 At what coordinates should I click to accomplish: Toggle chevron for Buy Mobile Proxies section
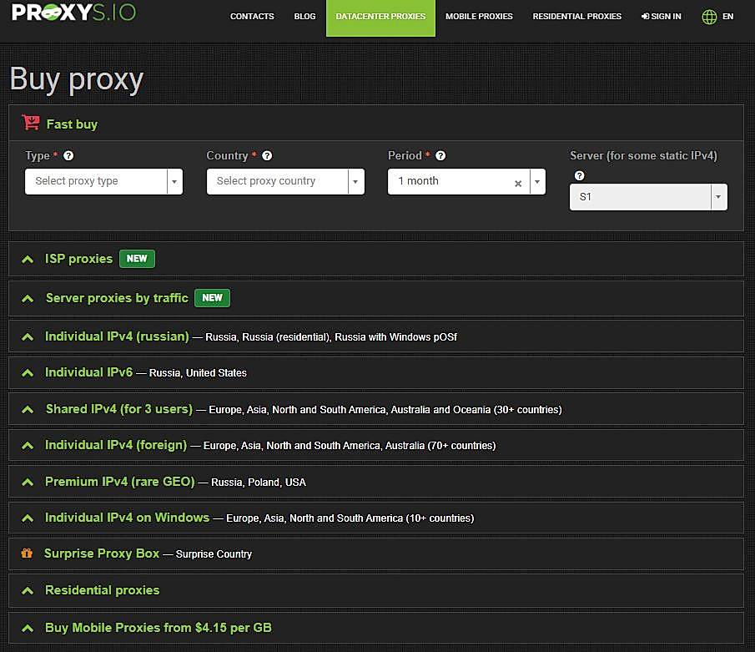click(x=28, y=628)
